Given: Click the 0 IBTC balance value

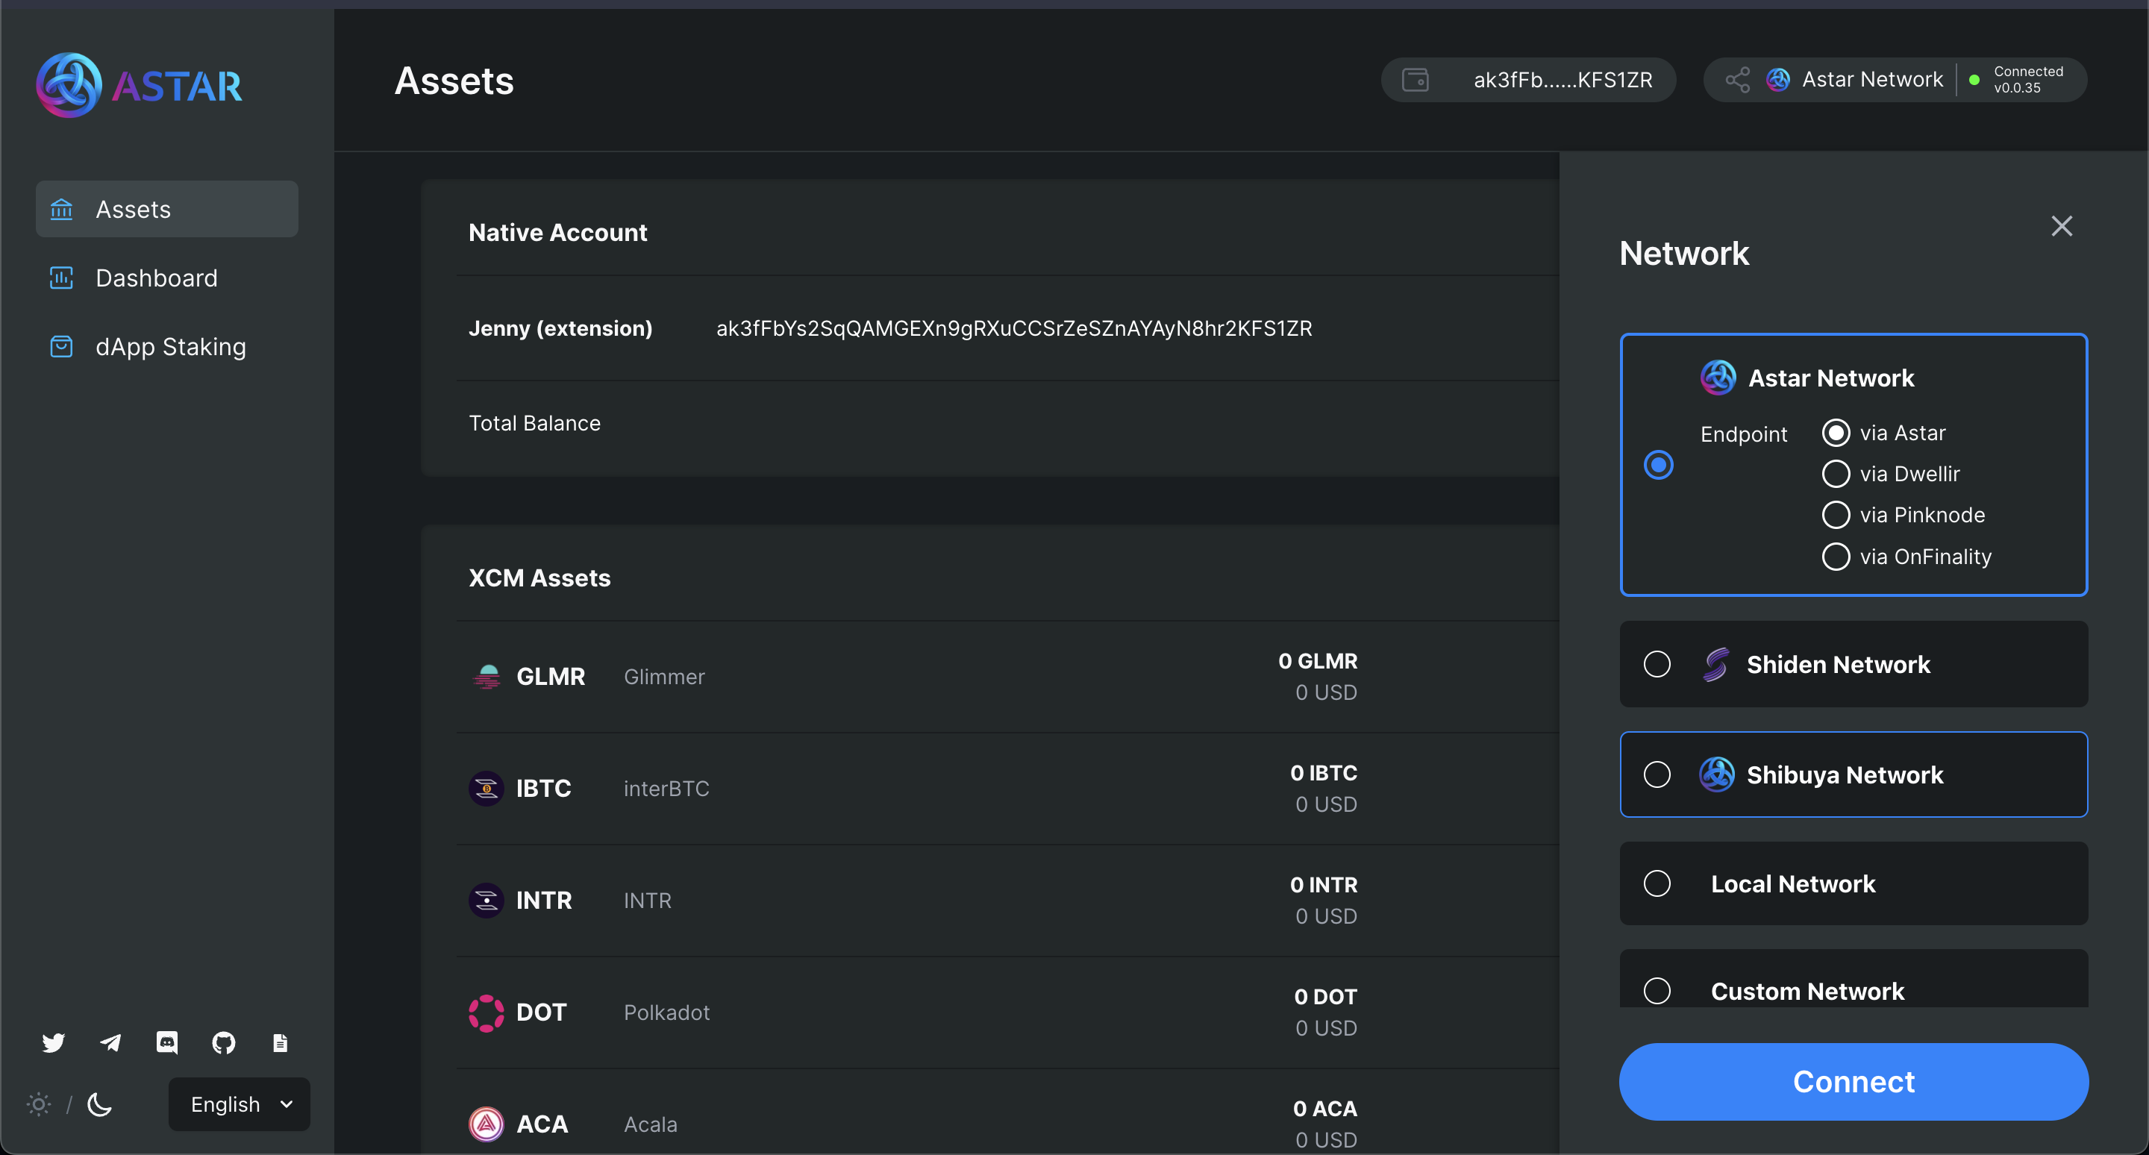Looking at the screenshot, I should (1324, 772).
